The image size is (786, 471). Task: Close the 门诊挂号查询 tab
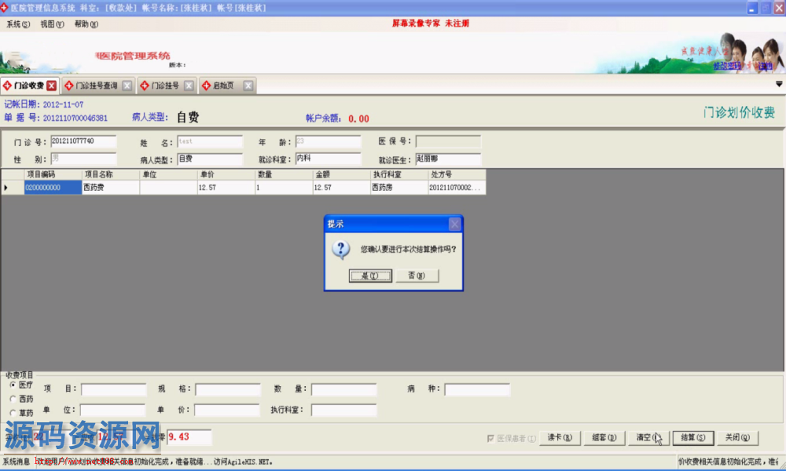(127, 86)
